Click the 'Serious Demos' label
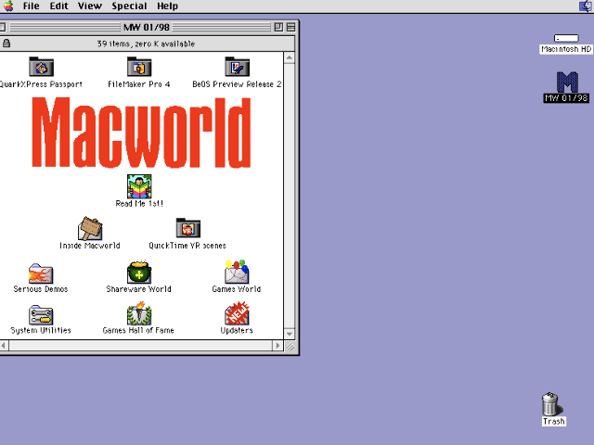 41,289
